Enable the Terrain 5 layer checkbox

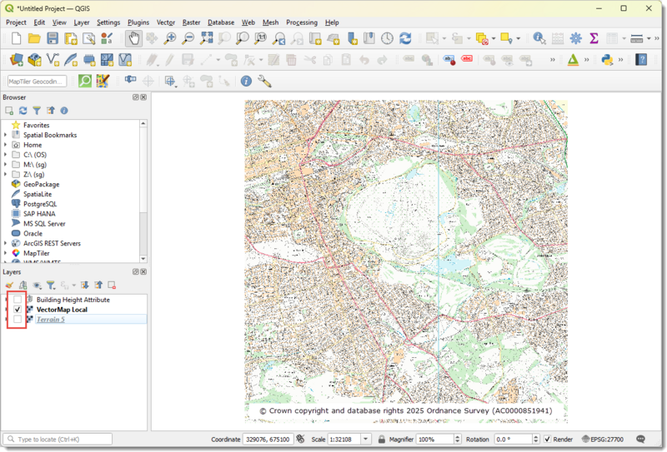click(18, 320)
